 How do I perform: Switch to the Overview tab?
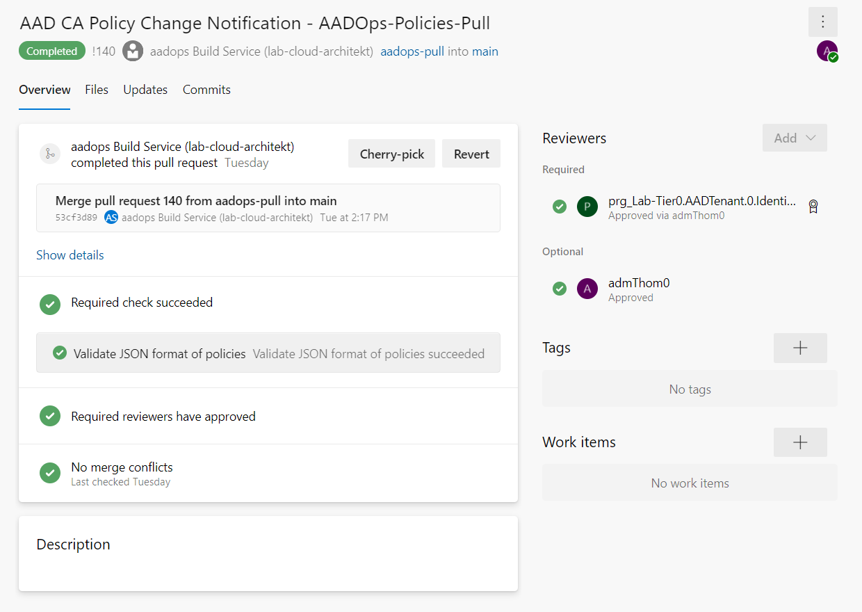[44, 90]
